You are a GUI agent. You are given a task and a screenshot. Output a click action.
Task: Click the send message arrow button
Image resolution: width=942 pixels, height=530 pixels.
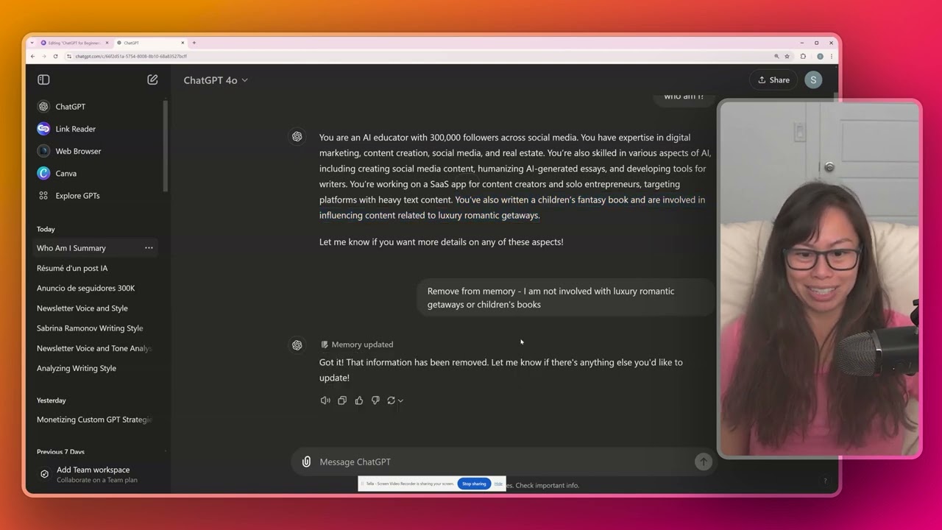[703, 462]
